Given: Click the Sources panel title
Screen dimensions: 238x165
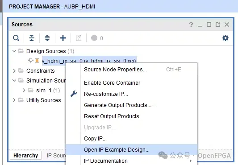Looking at the screenshot, I should pyautogui.click(x=22, y=25).
